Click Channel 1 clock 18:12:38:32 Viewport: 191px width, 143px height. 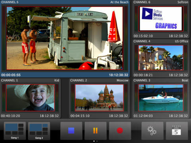(49, 116)
